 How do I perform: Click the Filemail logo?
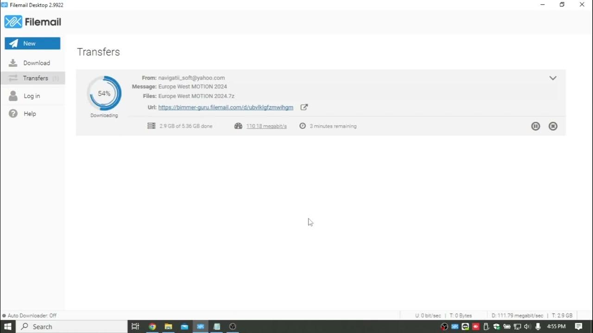tap(33, 22)
